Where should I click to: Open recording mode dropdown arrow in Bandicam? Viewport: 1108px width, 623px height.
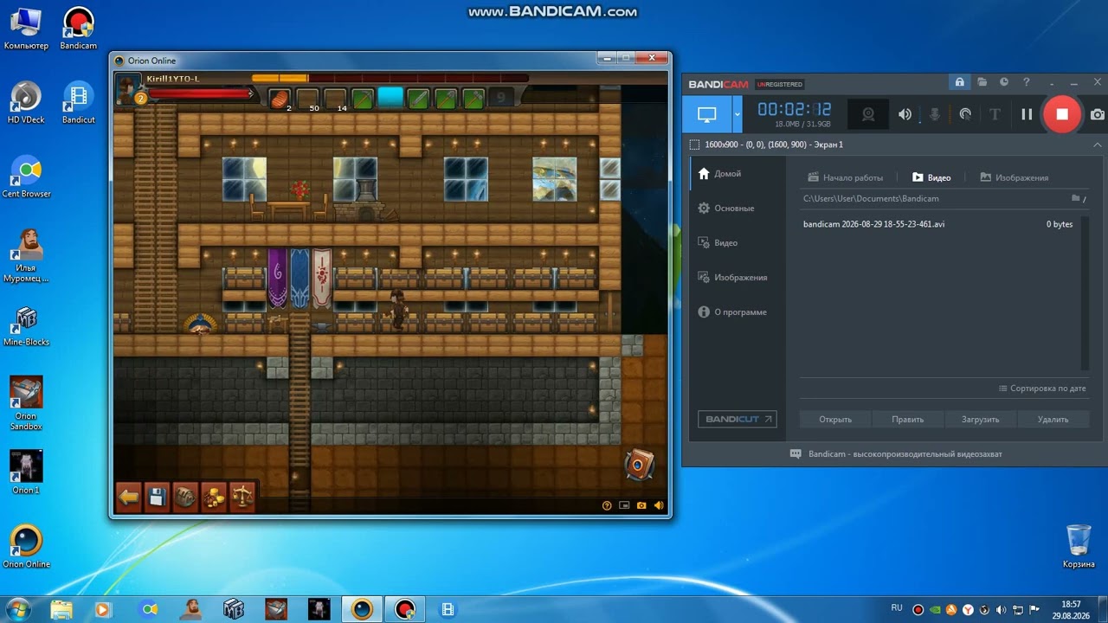click(x=738, y=114)
